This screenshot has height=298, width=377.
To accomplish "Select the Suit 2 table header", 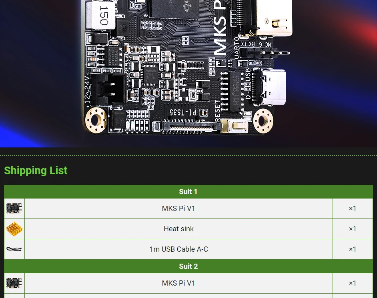I will point(188,266).
